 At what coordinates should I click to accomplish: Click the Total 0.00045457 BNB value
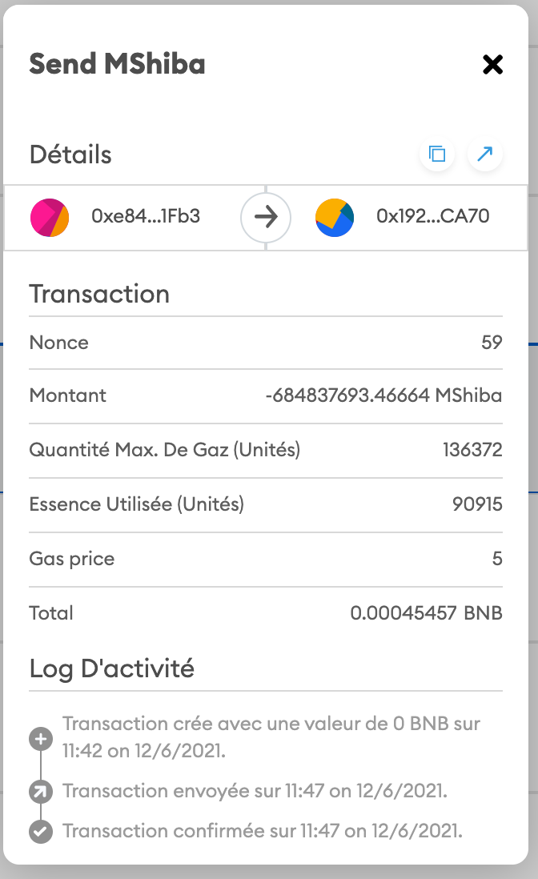click(426, 613)
